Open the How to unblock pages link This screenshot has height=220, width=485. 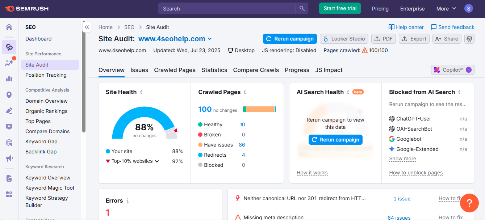coord(415,173)
